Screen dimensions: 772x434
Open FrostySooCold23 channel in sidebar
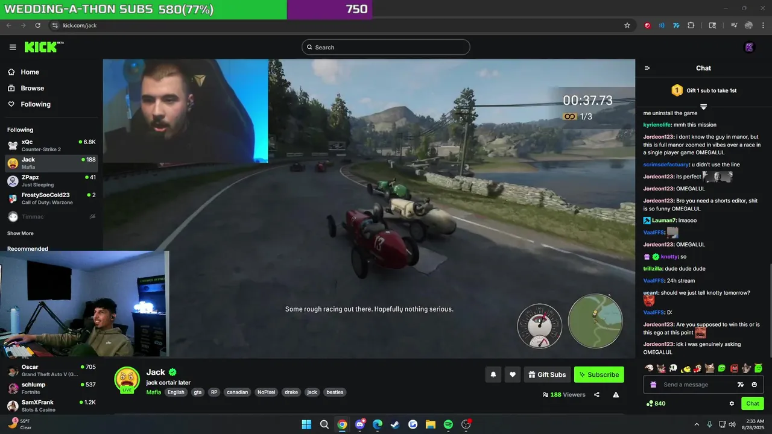pyautogui.click(x=51, y=198)
